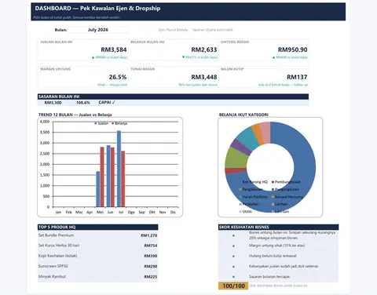Click the 100/100 health score cell
The height and width of the screenshot is (295, 377).
pyautogui.click(x=233, y=286)
